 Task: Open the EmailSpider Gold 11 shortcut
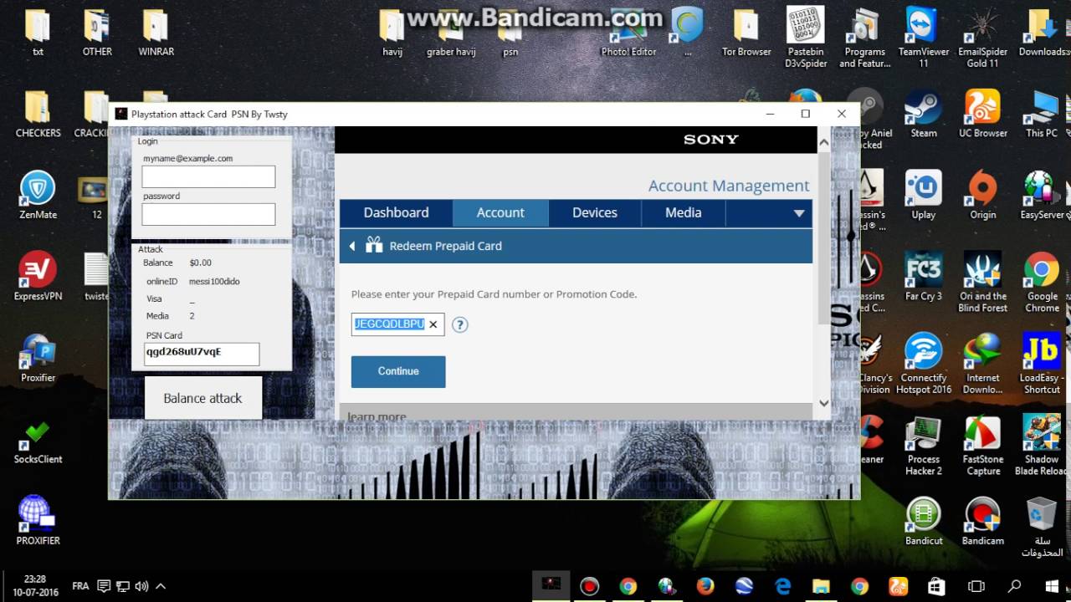coord(983,38)
